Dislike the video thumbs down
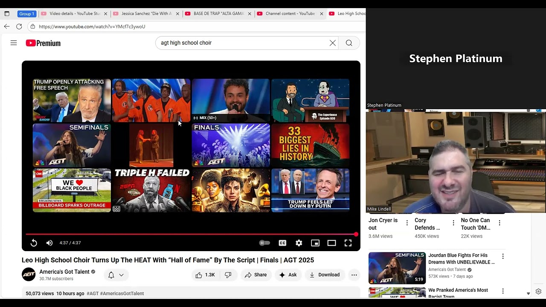This screenshot has height=307, width=546. [228, 275]
